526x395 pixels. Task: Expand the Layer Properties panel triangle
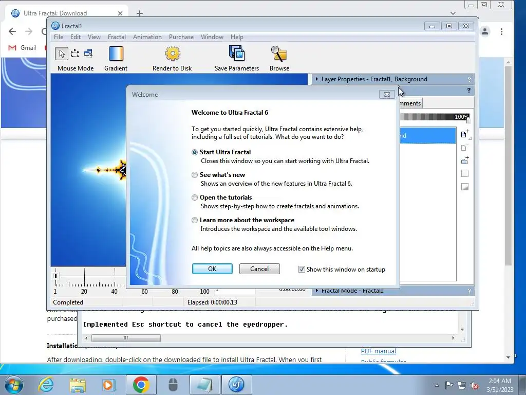(316, 79)
